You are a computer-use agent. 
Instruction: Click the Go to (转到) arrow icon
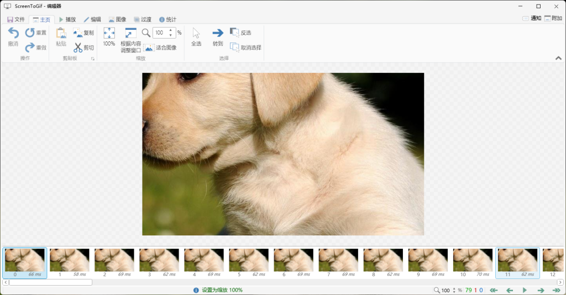click(218, 33)
